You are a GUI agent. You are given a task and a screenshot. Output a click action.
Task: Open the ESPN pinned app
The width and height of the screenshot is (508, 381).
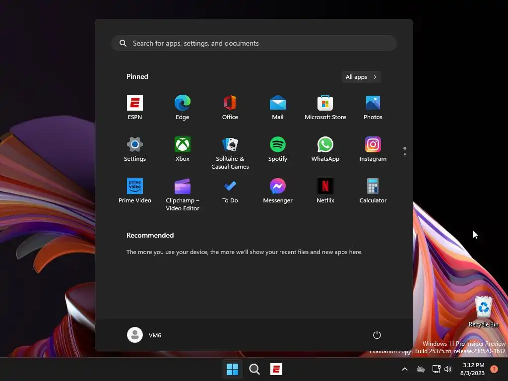click(x=135, y=108)
